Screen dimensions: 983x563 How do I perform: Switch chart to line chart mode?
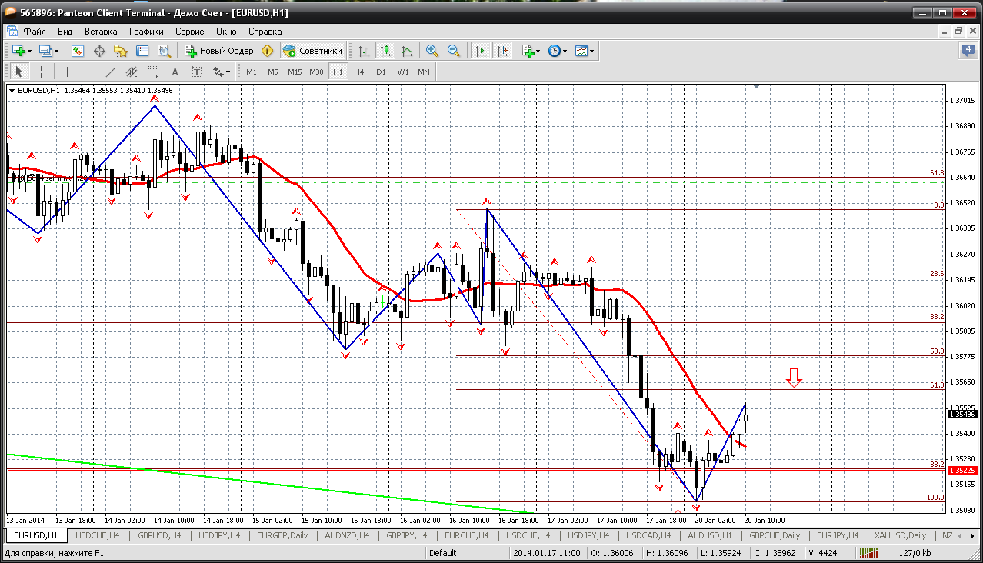pyautogui.click(x=407, y=51)
